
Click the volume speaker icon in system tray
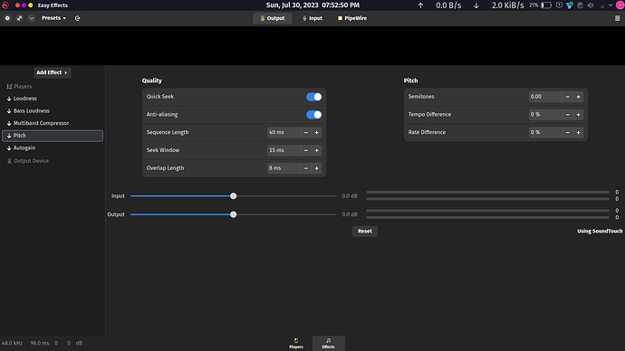point(591,5)
